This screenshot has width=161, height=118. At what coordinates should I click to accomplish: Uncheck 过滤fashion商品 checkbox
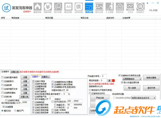[x=53, y=112]
